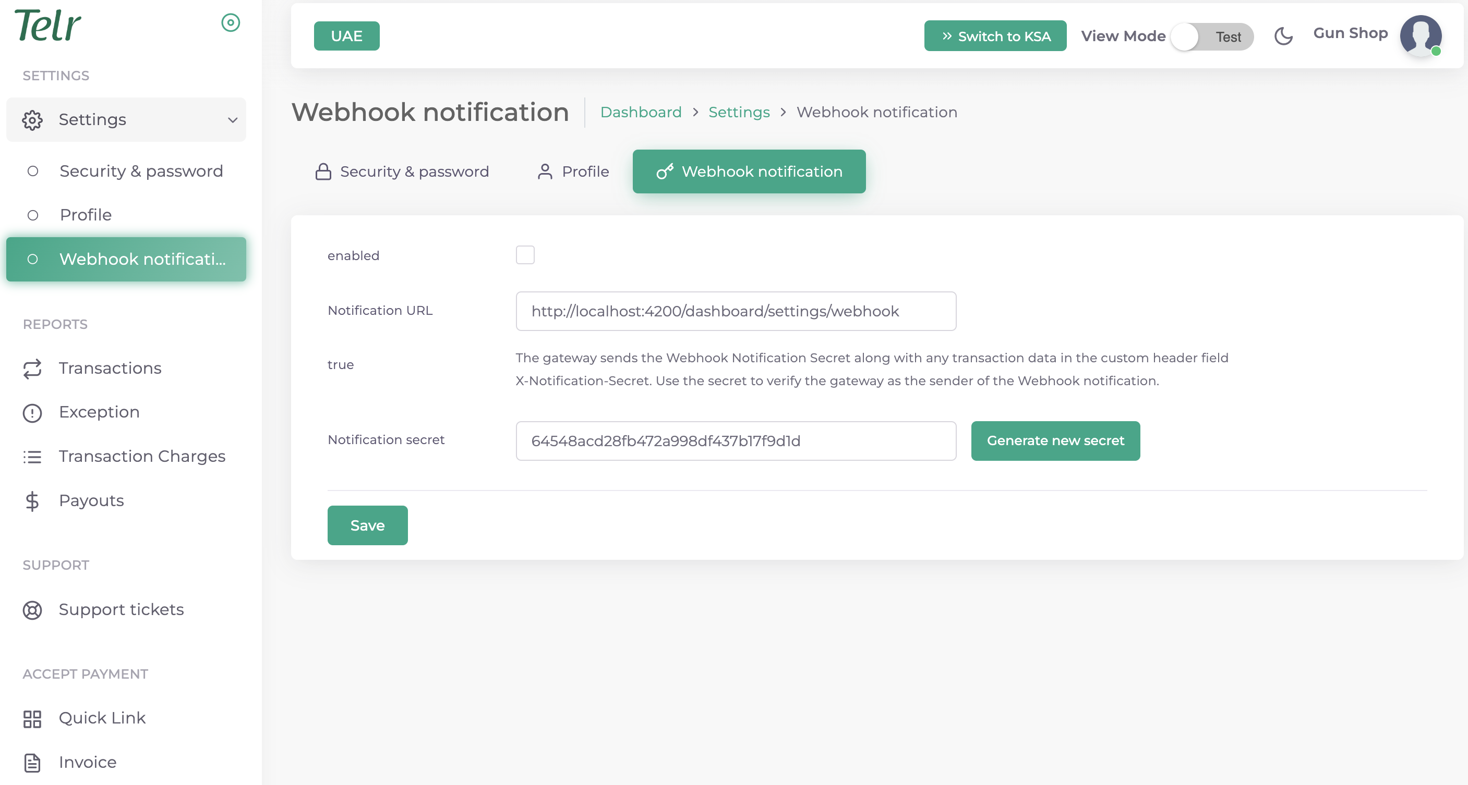Click the UAE region button
The width and height of the screenshot is (1468, 785).
(346, 36)
